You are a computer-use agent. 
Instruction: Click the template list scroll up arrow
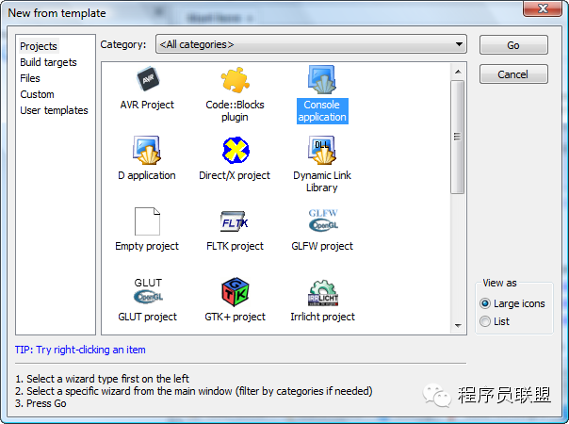click(x=458, y=72)
